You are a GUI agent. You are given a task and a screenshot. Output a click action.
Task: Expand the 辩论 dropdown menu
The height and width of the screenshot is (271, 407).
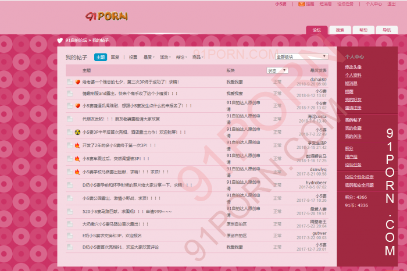(x=181, y=58)
